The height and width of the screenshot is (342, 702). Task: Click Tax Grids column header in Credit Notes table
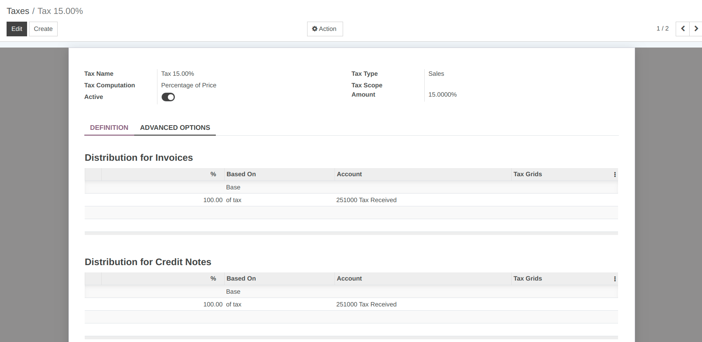pos(527,279)
